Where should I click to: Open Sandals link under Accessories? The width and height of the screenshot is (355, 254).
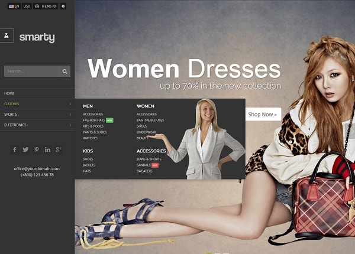click(144, 165)
